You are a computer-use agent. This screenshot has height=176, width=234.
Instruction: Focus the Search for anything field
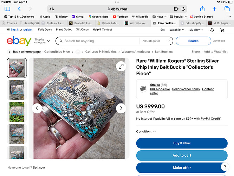click(99, 41)
